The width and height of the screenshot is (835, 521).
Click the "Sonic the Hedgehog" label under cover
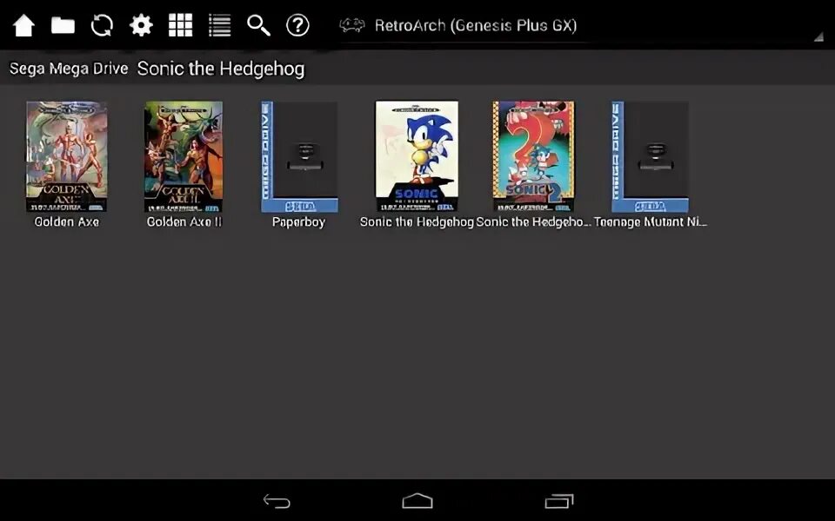(x=417, y=221)
